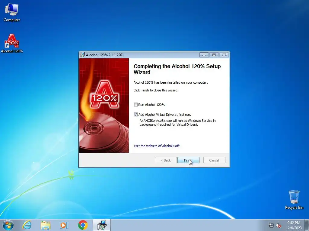Close the Alcohol 120% setup window
Viewport: 309px width, 231px height.
point(224,55)
